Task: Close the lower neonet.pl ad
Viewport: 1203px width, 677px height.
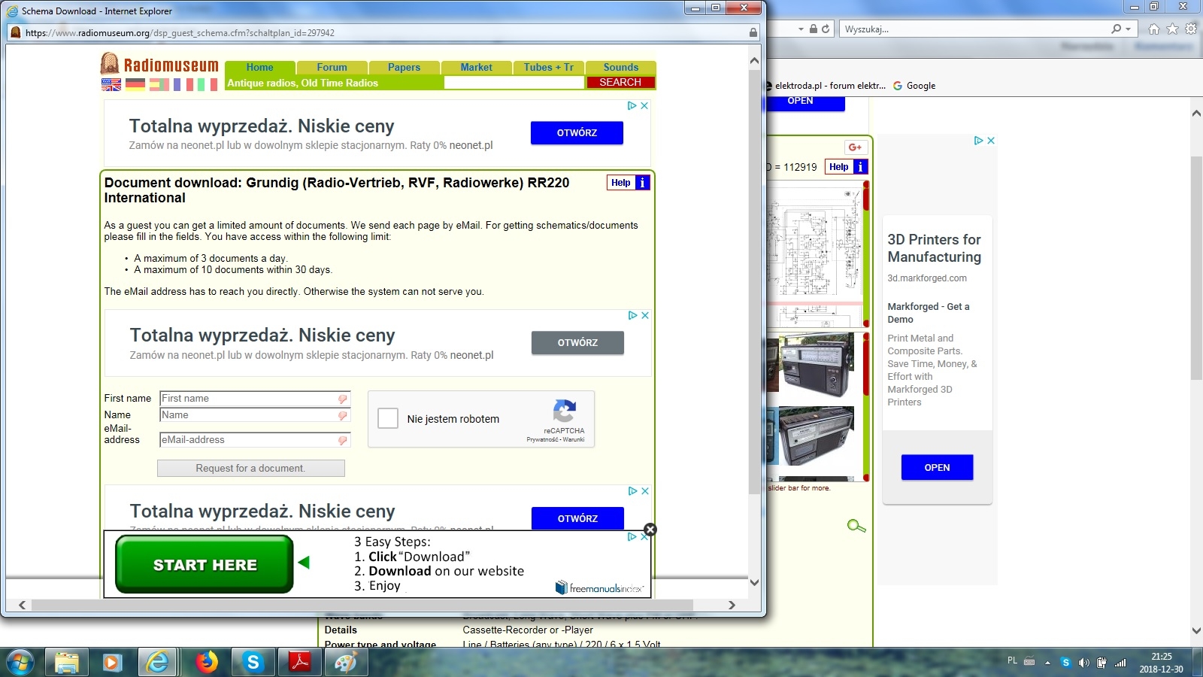Action: (645, 491)
